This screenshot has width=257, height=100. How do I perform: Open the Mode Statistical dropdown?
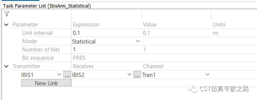point(138,41)
